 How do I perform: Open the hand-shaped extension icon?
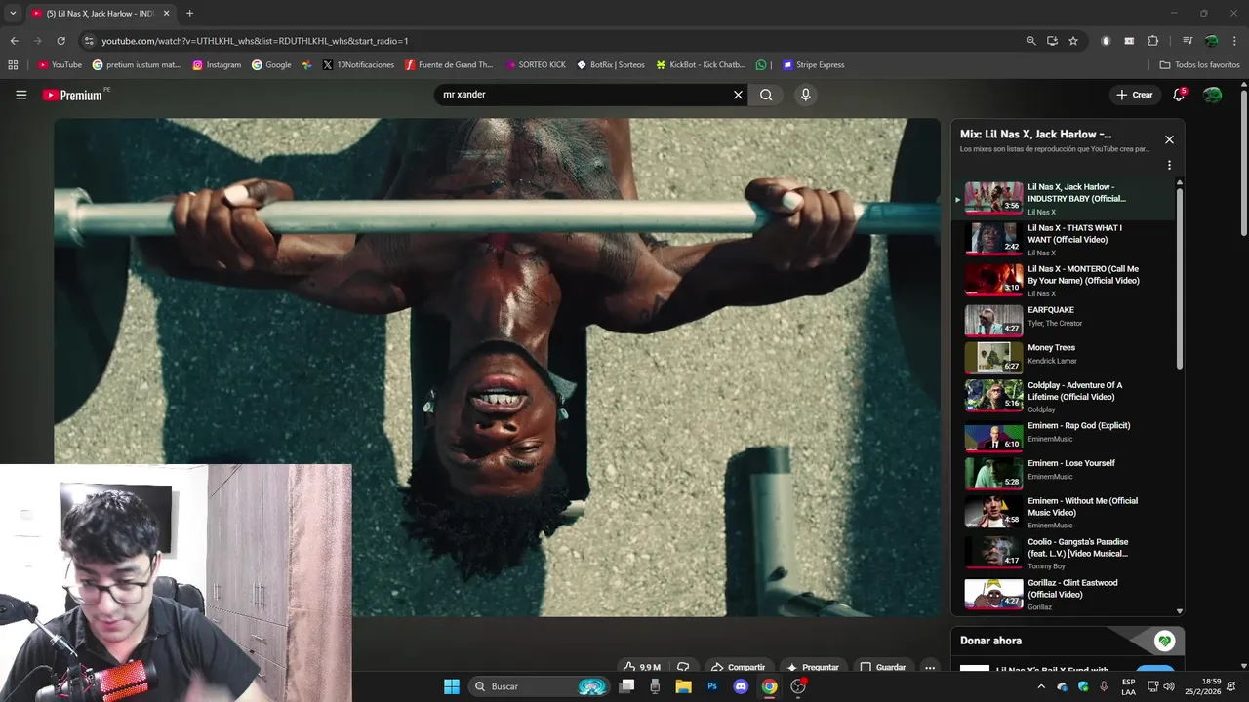[1106, 41]
